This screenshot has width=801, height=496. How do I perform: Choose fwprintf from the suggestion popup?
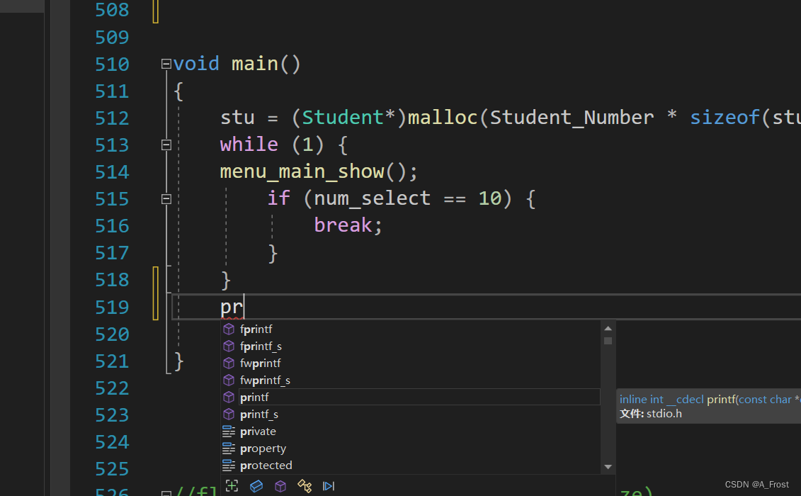[261, 363]
